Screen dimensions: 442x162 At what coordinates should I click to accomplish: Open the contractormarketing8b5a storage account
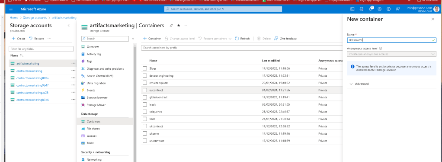[x=32, y=78]
